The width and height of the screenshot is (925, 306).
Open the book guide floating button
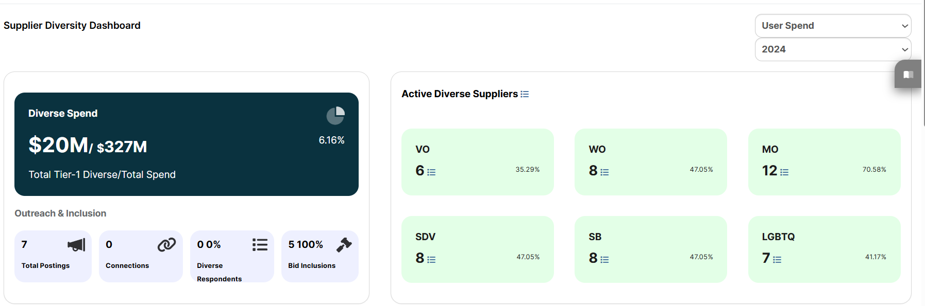908,74
